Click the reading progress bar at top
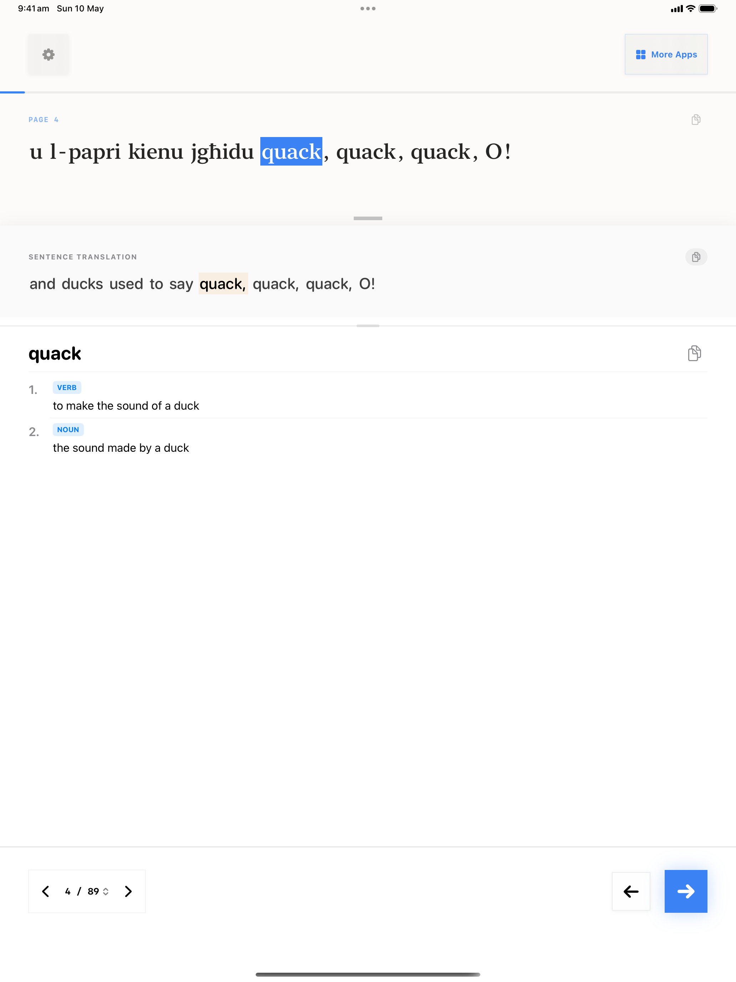This screenshot has height=982, width=736. [368, 92]
